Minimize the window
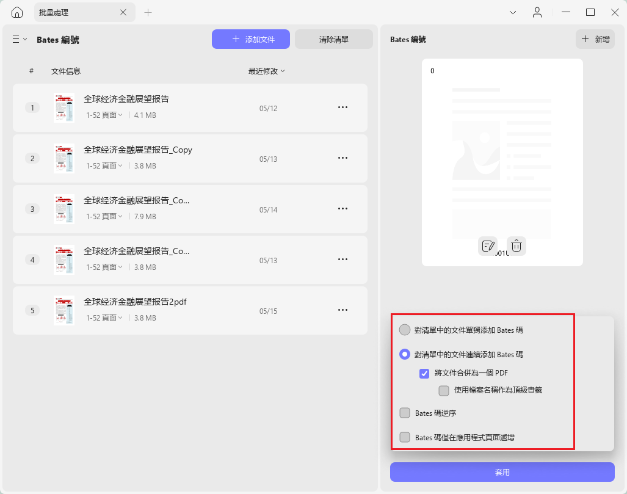Image resolution: width=627 pixels, height=494 pixels. click(x=566, y=12)
